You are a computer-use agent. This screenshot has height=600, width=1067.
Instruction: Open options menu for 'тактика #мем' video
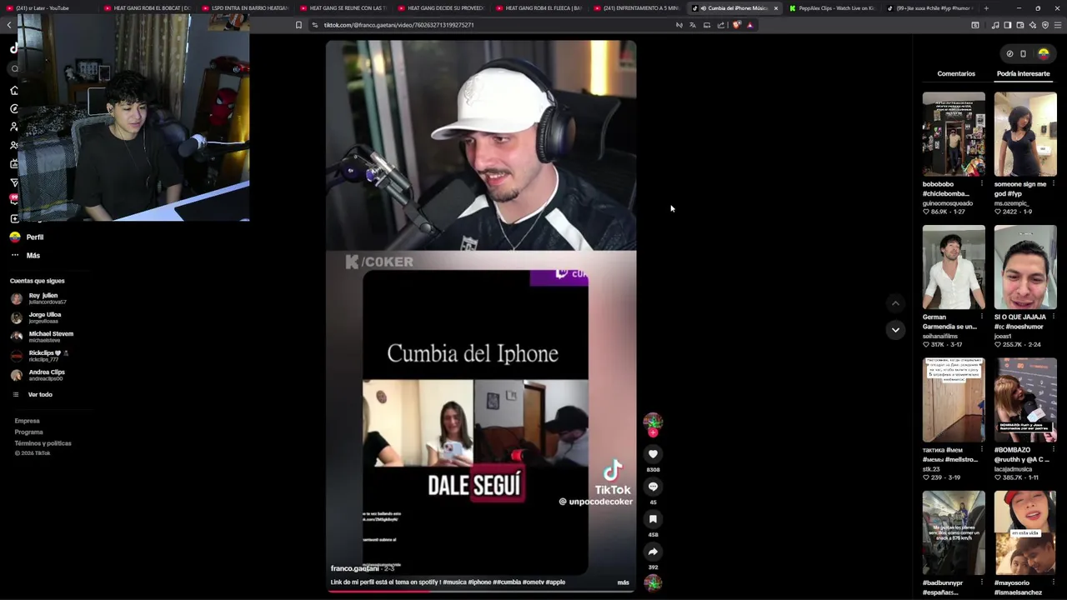point(981,450)
